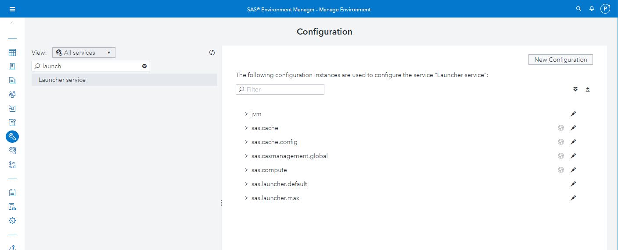Viewport: 618px width, 250px height.
Task: Expand the sas.launcher.default entry
Action: tap(246, 184)
